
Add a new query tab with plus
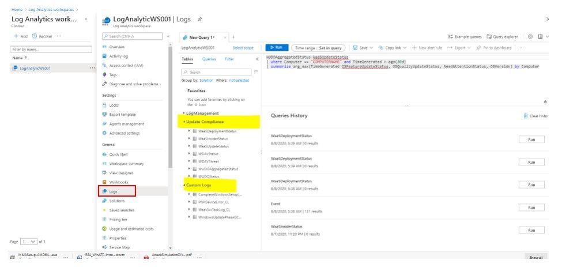[233, 37]
